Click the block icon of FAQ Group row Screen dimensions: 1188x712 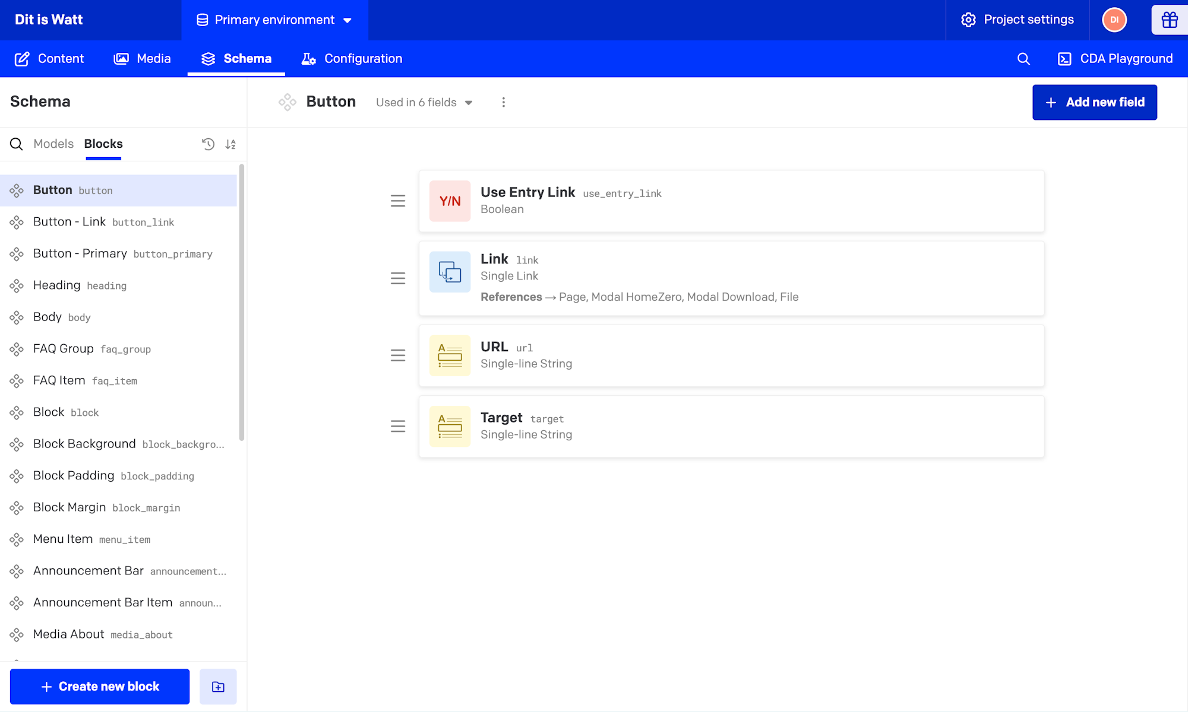[x=17, y=349]
